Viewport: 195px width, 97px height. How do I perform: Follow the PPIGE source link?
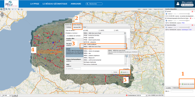(x=183, y=23)
